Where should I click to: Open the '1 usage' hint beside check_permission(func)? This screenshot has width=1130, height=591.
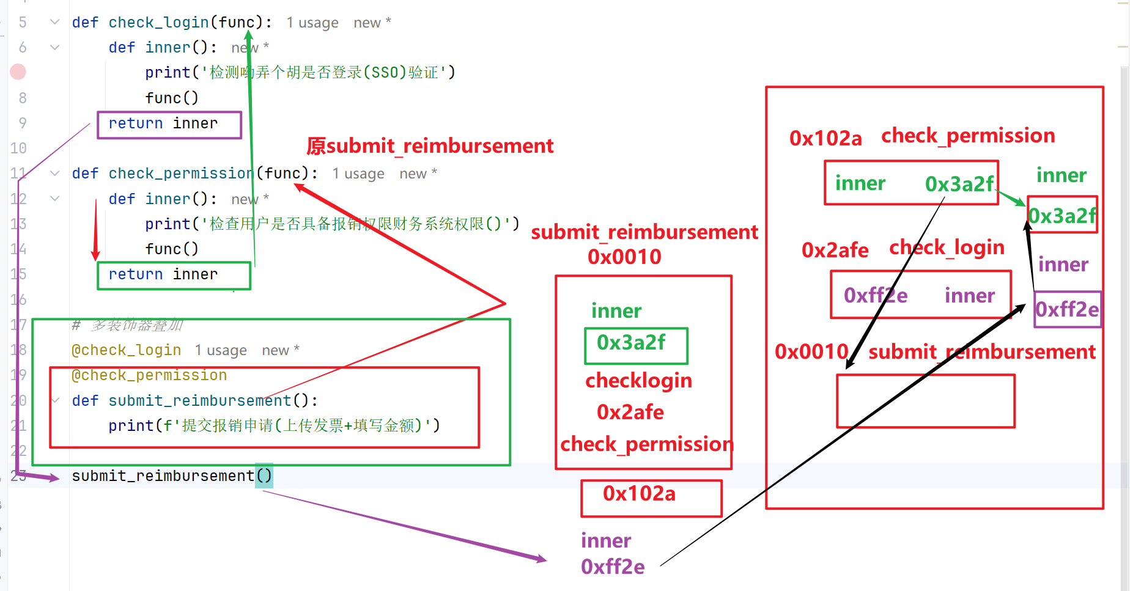click(358, 174)
